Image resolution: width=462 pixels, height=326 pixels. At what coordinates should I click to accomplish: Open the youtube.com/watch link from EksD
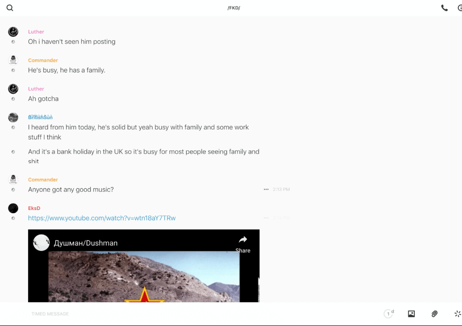coord(102,218)
